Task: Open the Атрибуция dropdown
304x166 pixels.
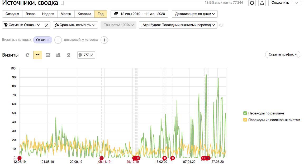Action: coord(178,25)
